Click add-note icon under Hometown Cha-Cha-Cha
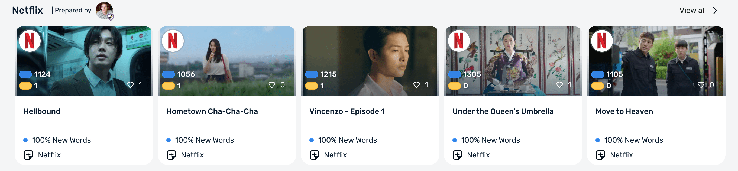 pos(171,155)
